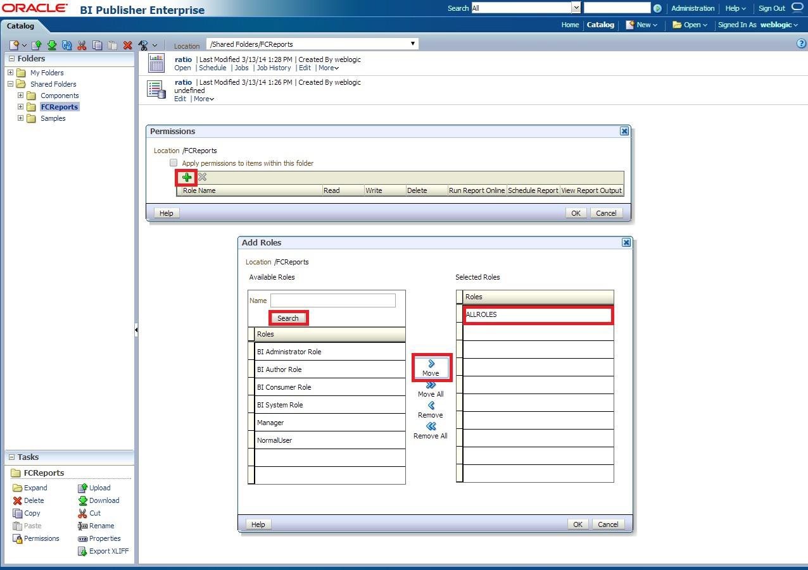Click Move All double-arrow icon
The height and width of the screenshot is (570, 808).
coord(431,385)
